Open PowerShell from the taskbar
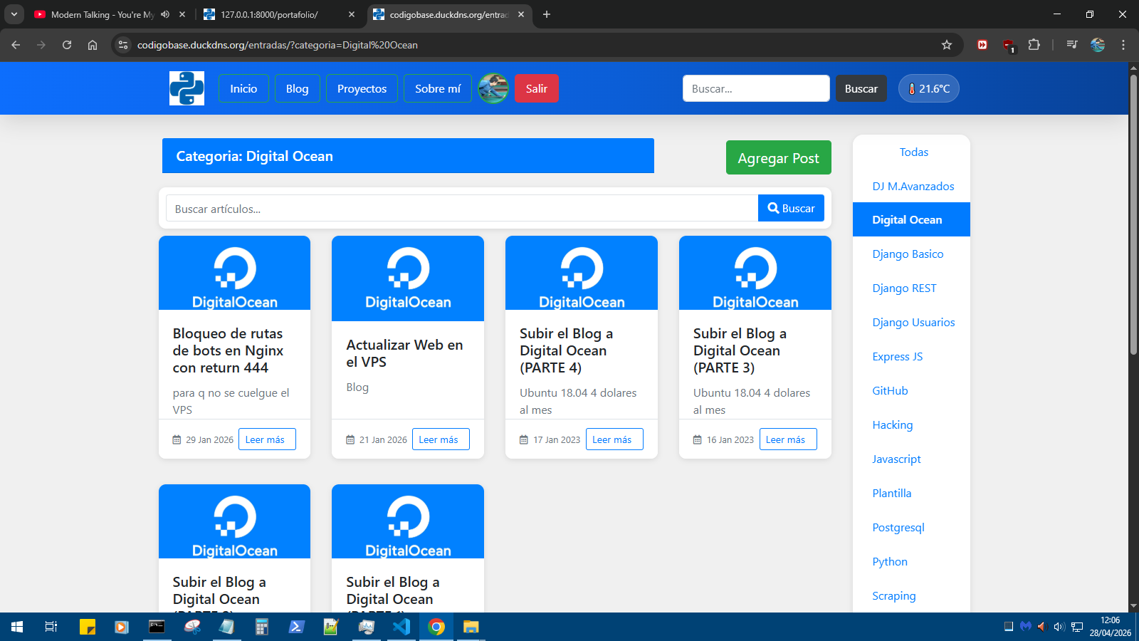Screen dimensions: 1139x641 pos(297,627)
